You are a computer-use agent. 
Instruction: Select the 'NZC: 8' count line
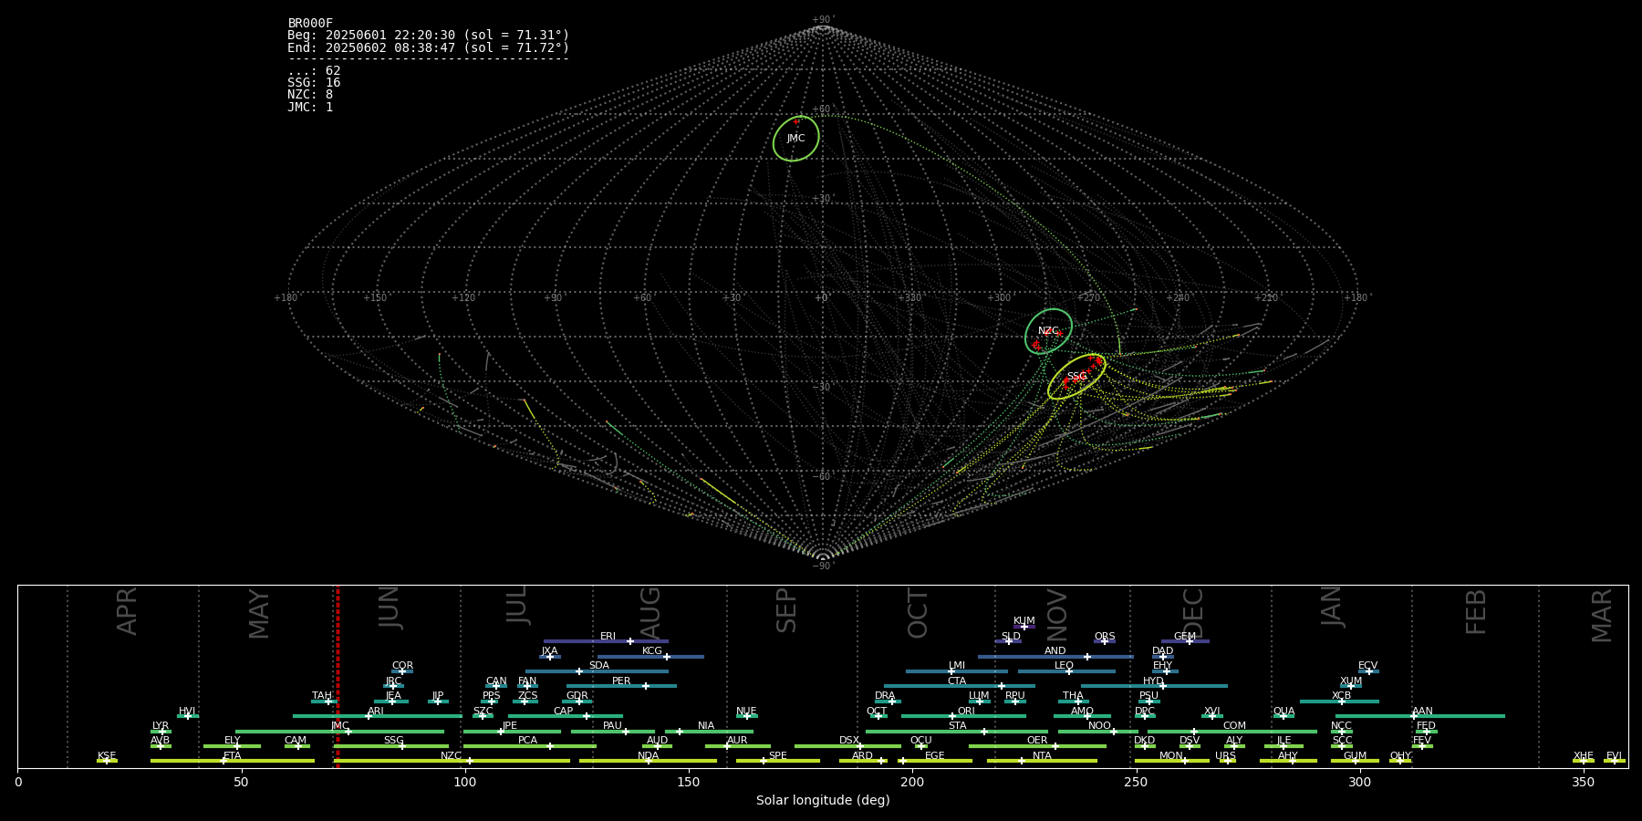pyautogui.click(x=310, y=95)
